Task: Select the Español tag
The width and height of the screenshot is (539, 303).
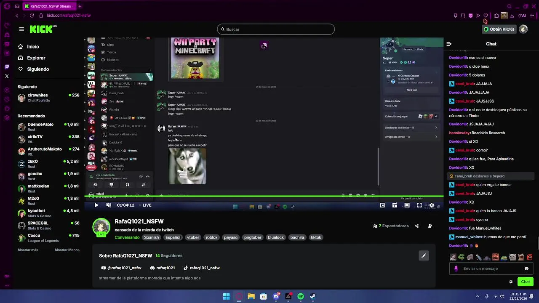Action: point(173,237)
